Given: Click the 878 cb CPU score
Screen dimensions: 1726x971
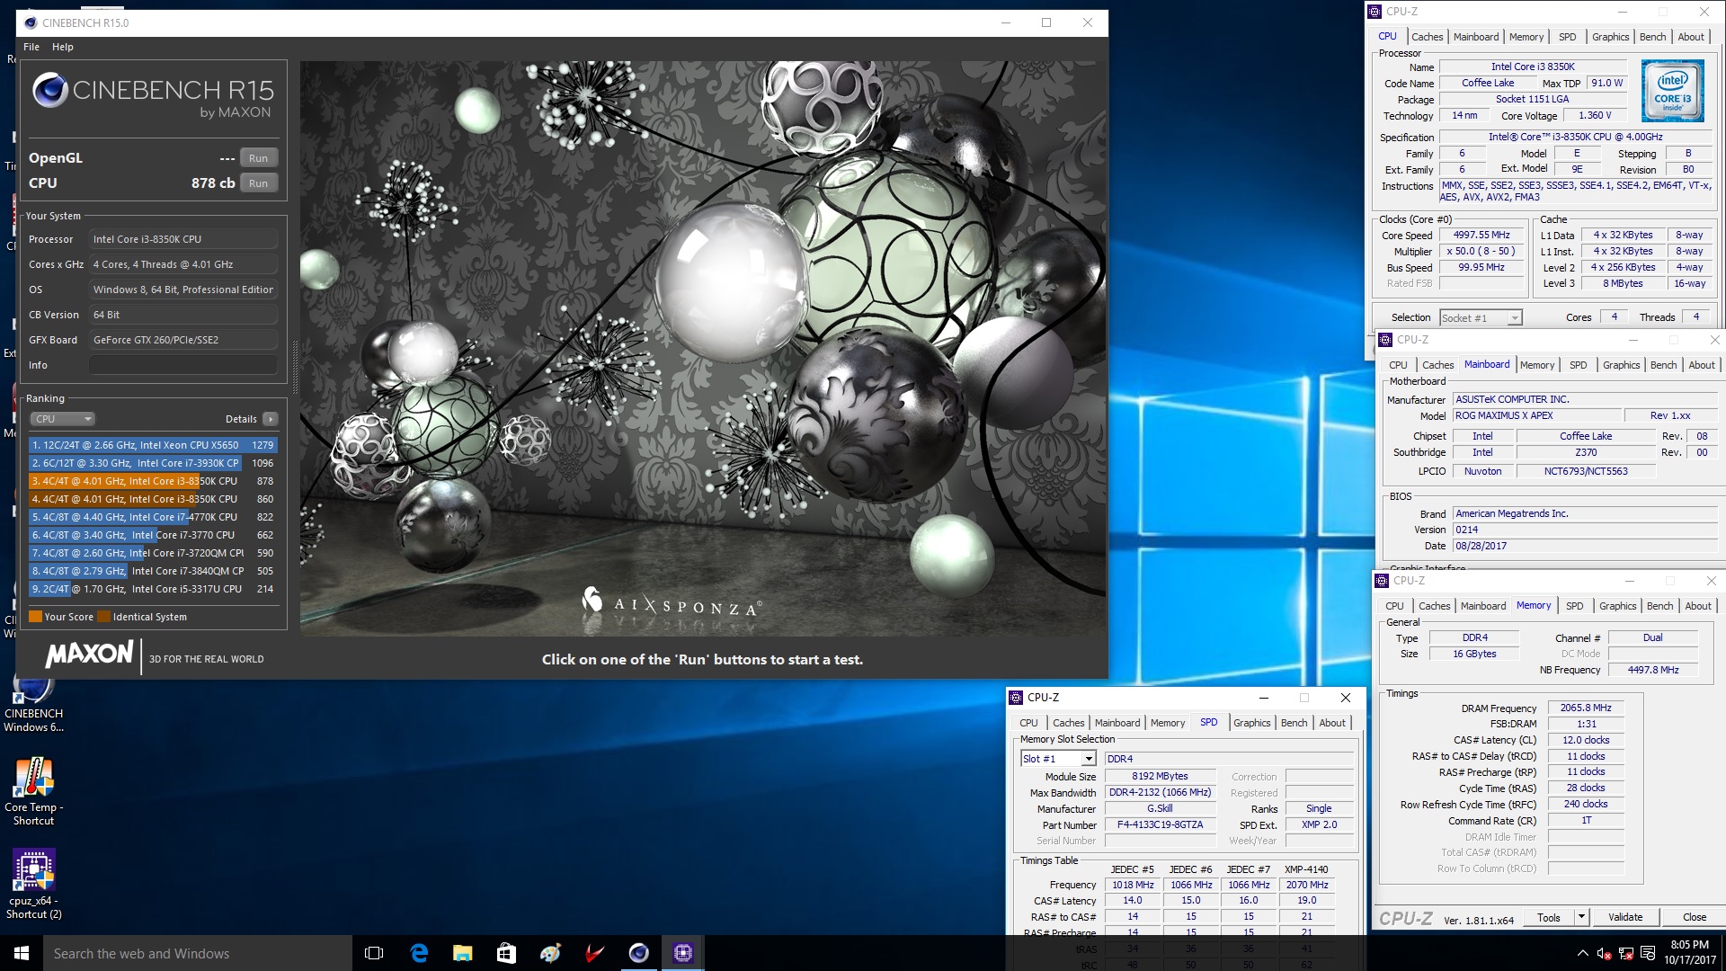Looking at the screenshot, I should [x=213, y=183].
